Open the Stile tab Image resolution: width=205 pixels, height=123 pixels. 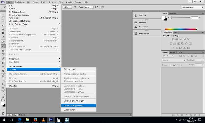tap(176, 33)
